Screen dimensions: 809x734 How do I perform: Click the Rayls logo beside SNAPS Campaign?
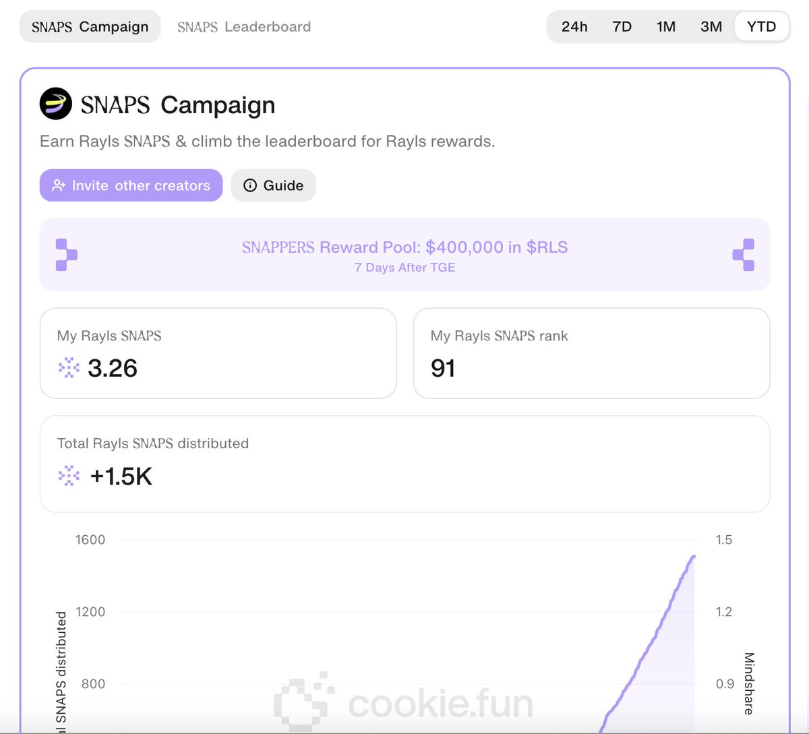click(x=56, y=104)
